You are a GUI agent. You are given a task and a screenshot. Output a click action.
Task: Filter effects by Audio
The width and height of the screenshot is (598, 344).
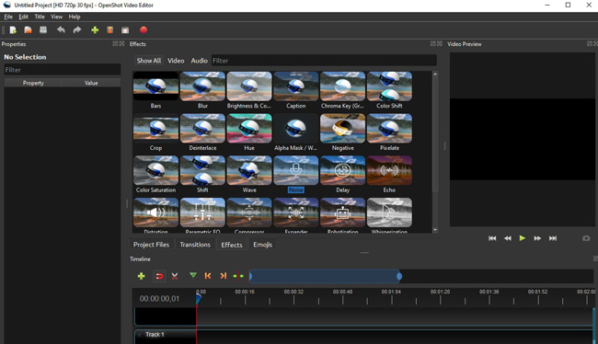click(x=199, y=61)
